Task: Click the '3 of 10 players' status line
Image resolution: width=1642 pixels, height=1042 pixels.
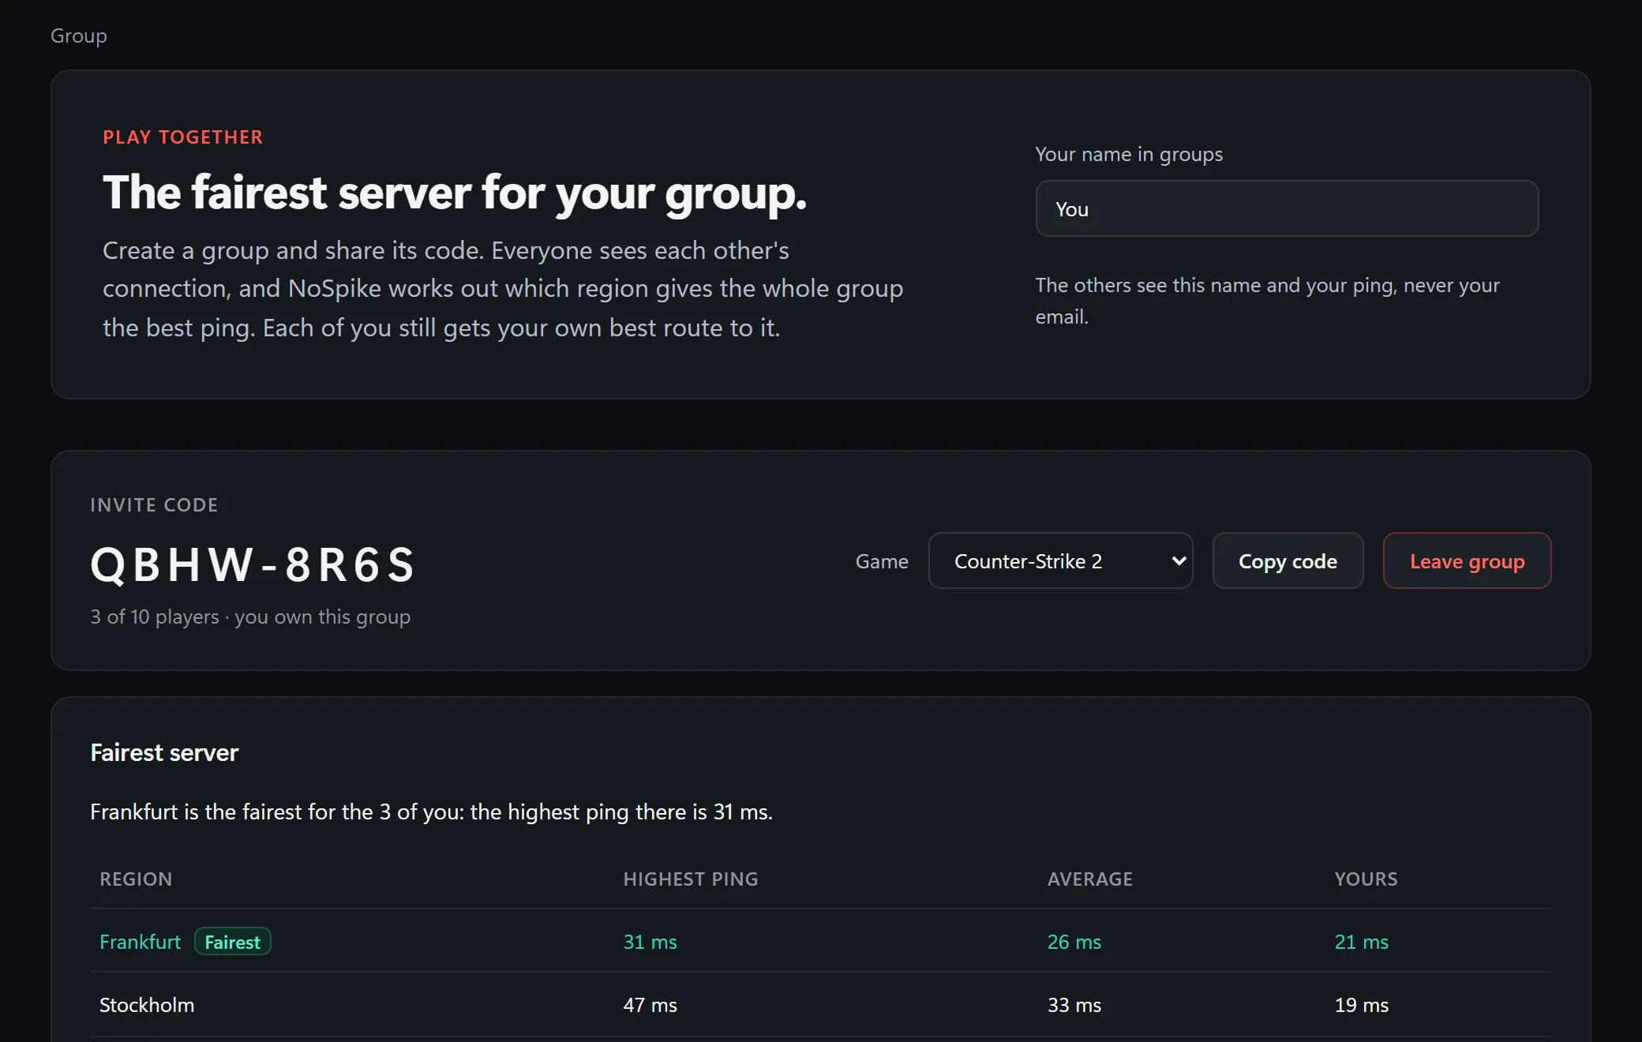Action: [x=250, y=617]
